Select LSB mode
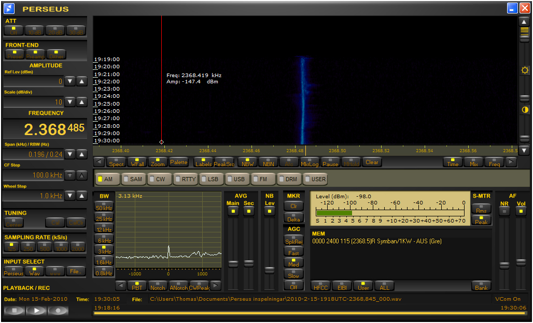 (x=212, y=179)
